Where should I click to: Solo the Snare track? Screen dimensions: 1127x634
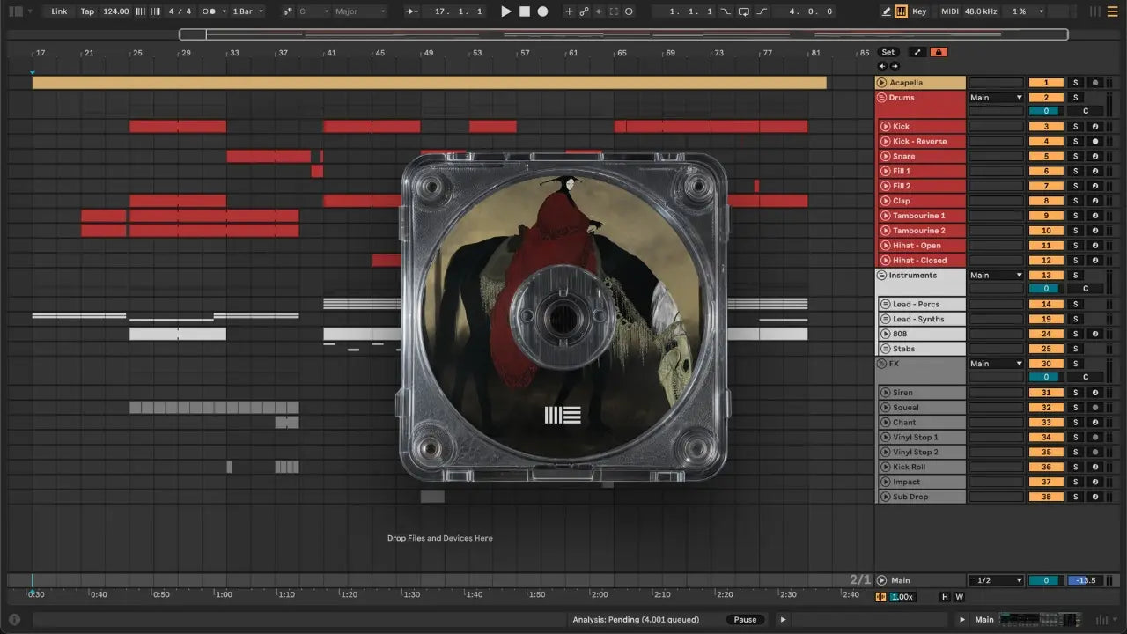(1075, 157)
